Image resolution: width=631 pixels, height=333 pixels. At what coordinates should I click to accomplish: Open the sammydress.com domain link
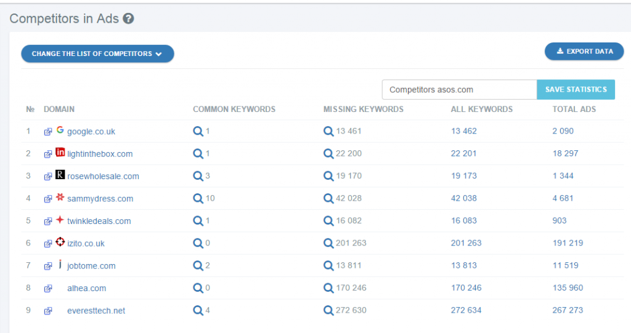tap(100, 199)
